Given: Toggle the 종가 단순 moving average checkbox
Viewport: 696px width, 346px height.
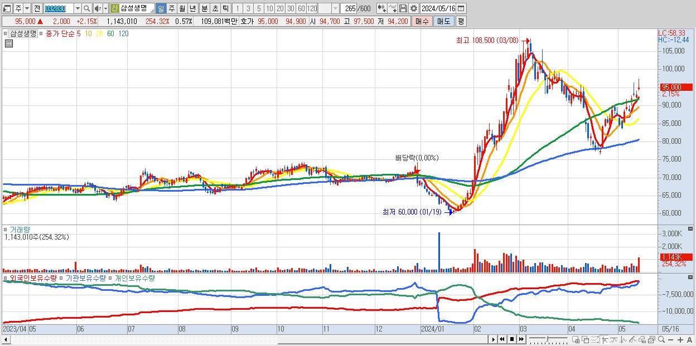Looking at the screenshot, I should (42, 33).
